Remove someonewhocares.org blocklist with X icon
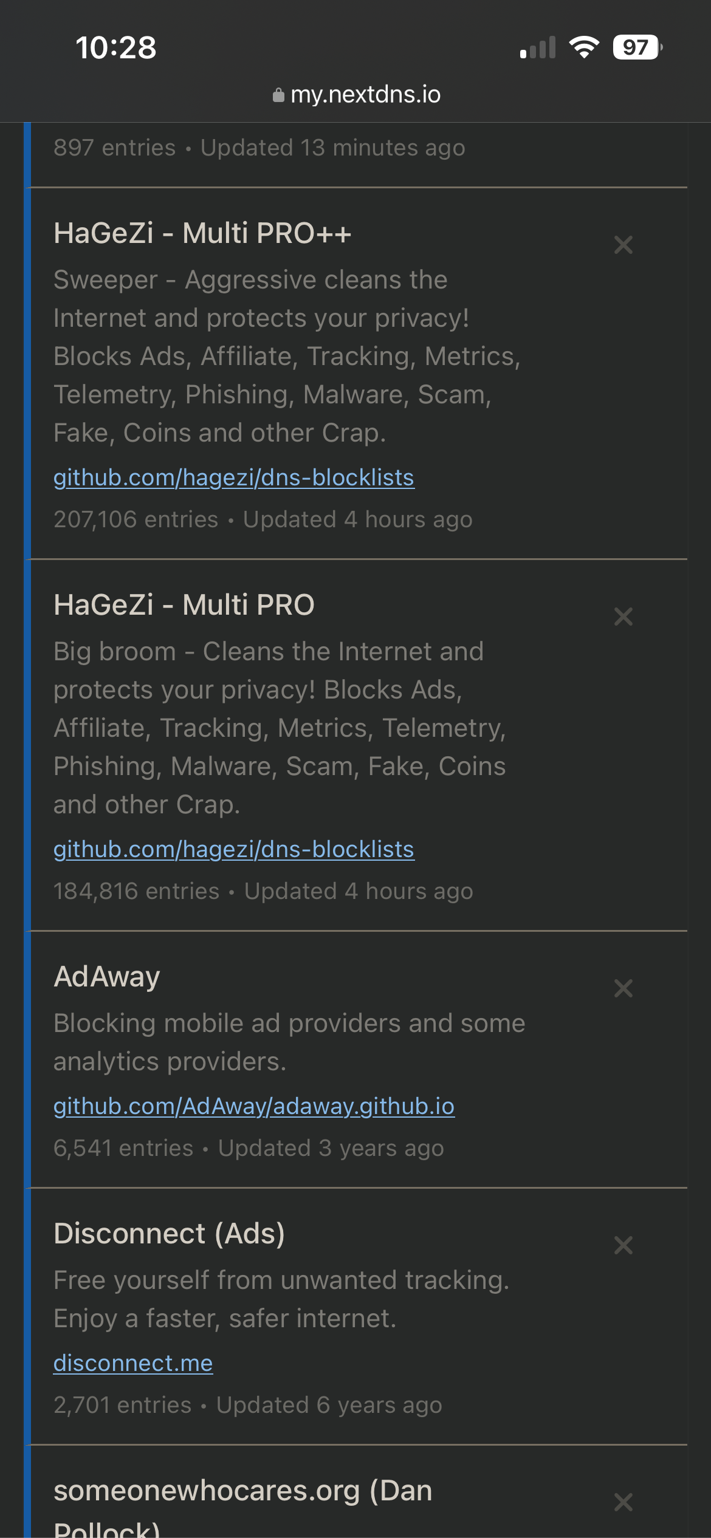Screen dimensions: 711x1538 pyautogui.click(x=623, y=1503)
